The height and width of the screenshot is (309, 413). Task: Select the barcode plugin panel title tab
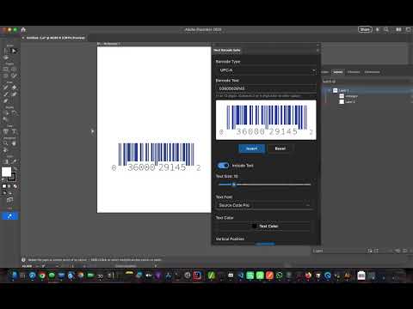point(227,51)
